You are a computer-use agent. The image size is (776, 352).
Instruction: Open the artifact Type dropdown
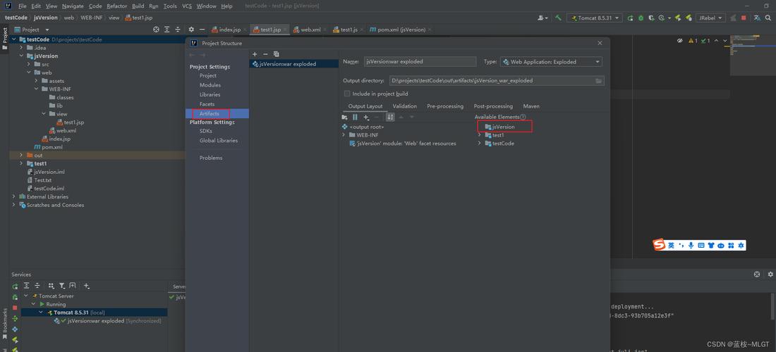tap(551, 62)
